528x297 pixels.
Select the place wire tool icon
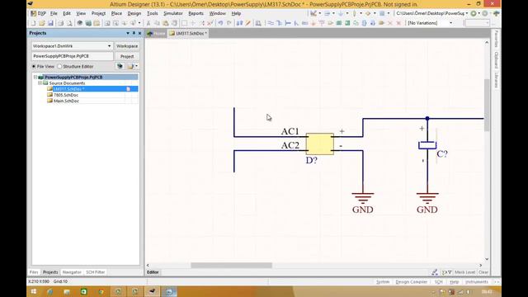pyautogui.click(x=271, y=23)
